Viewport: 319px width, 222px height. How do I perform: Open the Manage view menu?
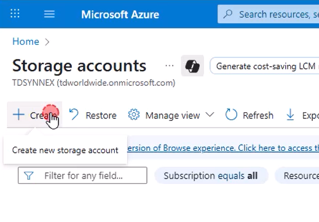click(171, 115)
